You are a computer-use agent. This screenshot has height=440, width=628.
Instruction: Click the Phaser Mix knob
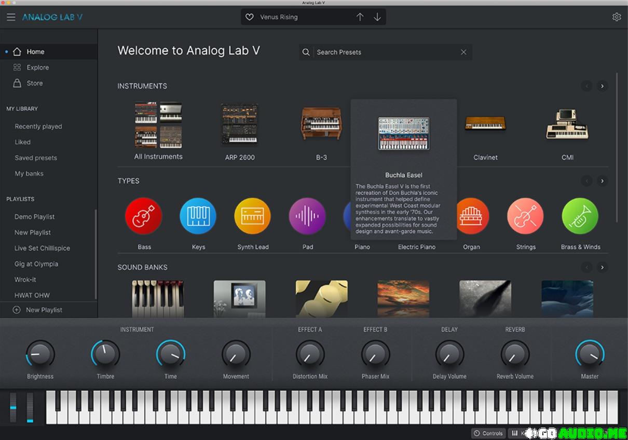point(376,354)
